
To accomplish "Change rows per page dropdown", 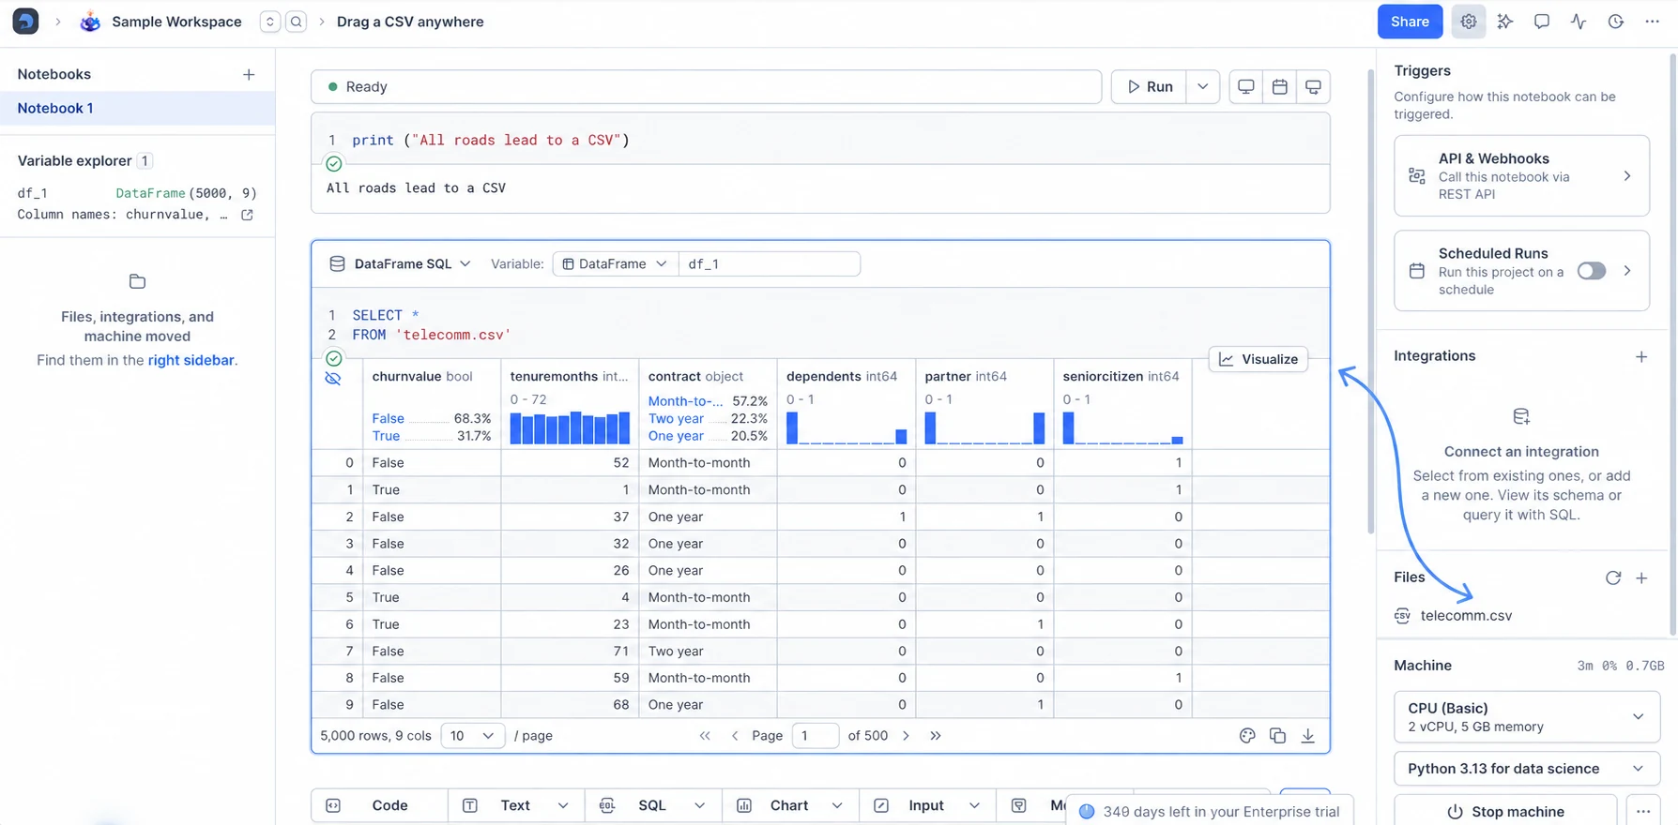I will 472,736.
